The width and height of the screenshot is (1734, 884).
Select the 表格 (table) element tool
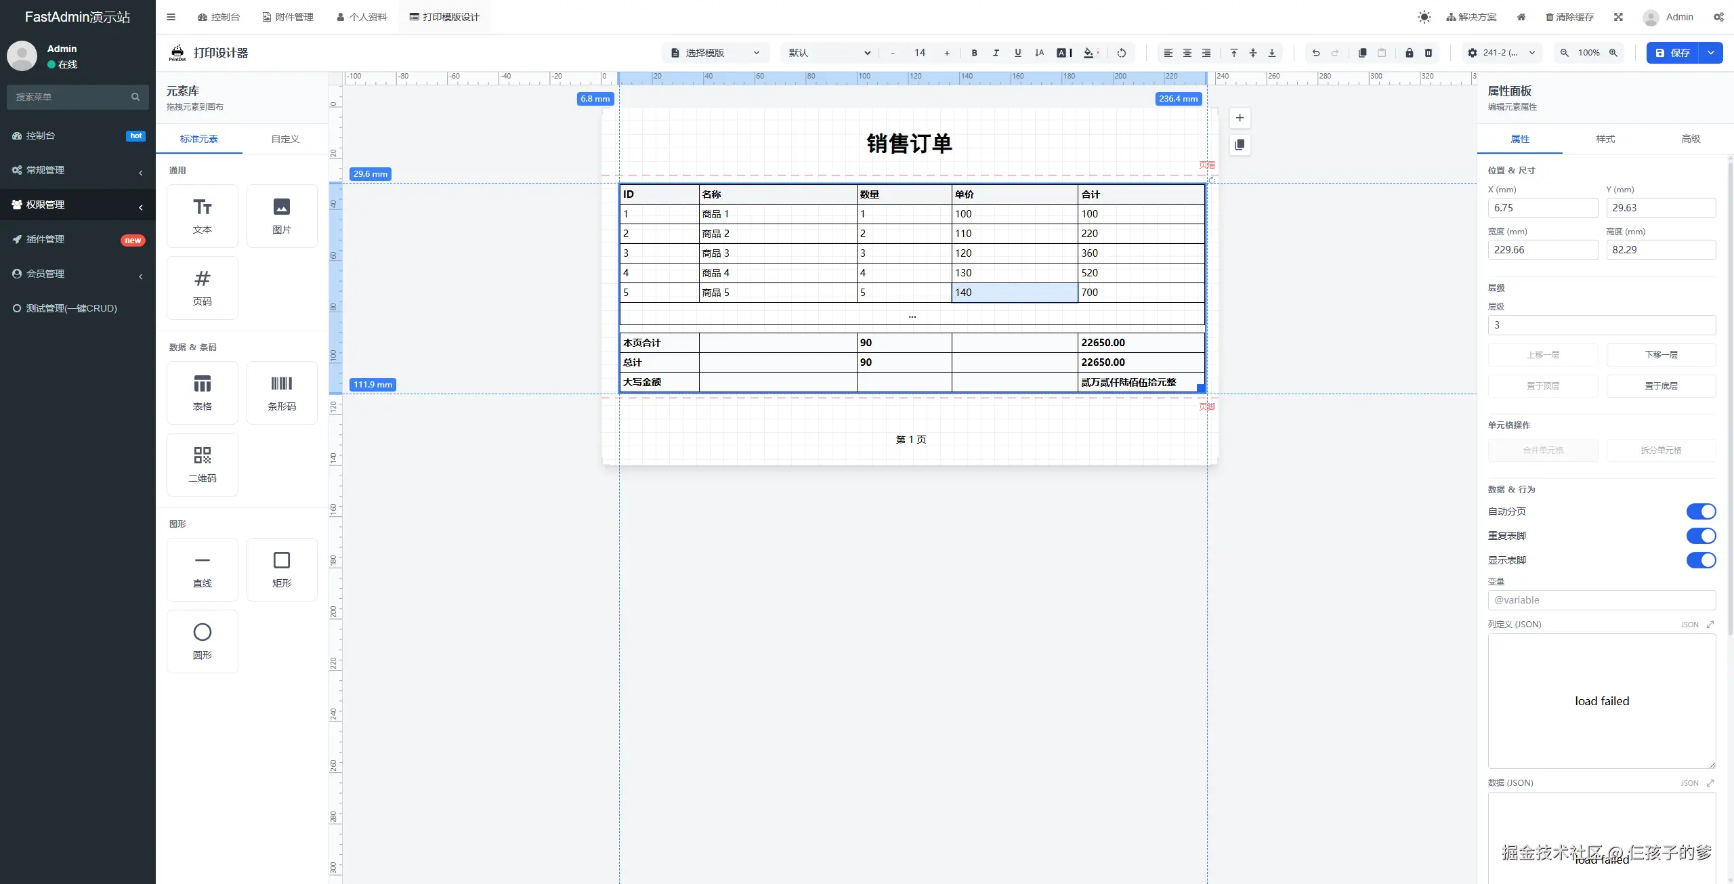click(x=202, y=392)
